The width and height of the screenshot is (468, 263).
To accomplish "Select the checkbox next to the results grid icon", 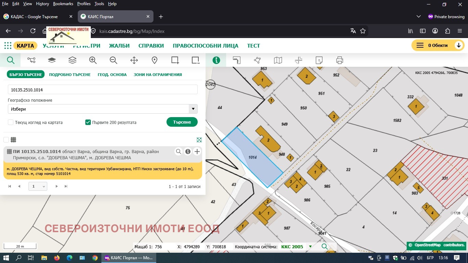I will [6, 140].
